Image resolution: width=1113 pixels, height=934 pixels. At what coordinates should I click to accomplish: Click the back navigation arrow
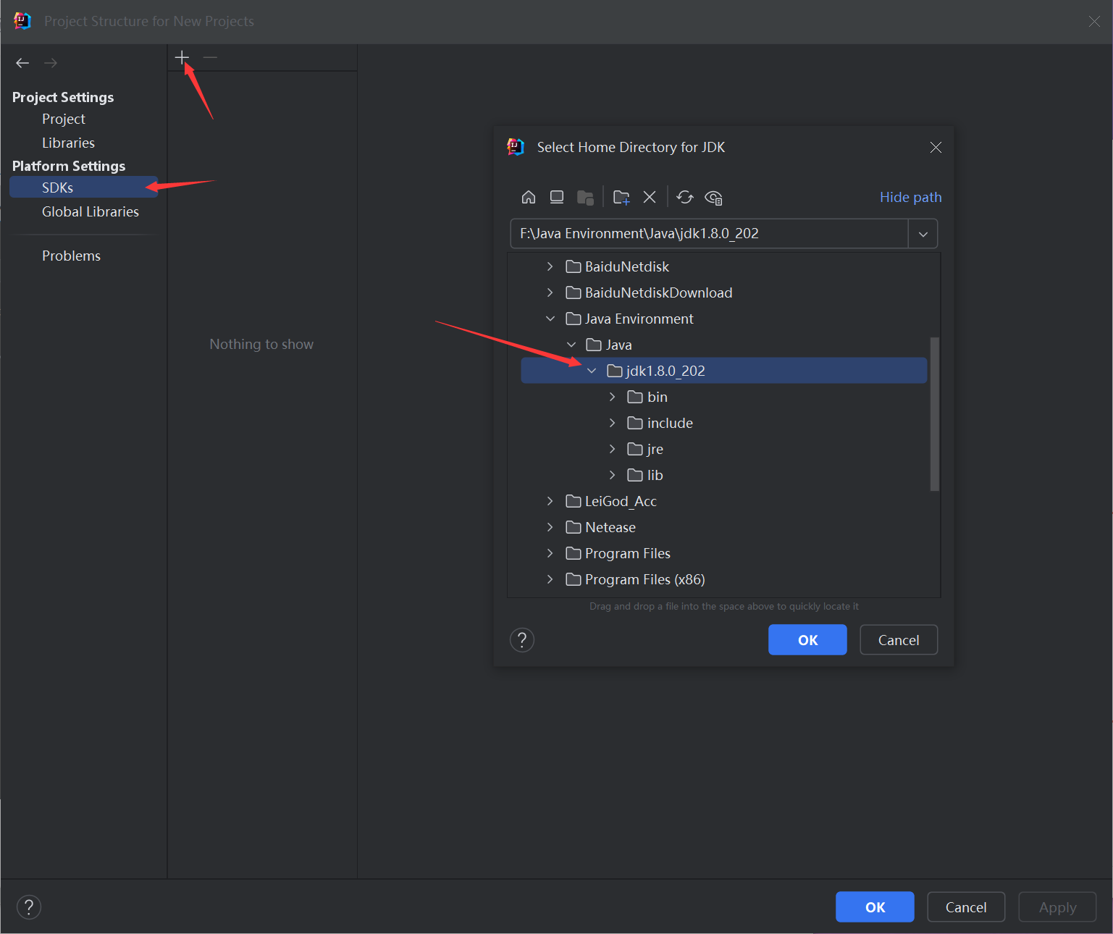click(22, 63)
